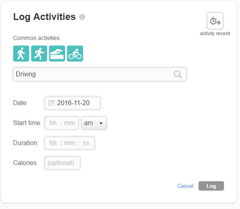Select the swimming activity icon
This screenshot has width=240, height=209.
point(57,54)
